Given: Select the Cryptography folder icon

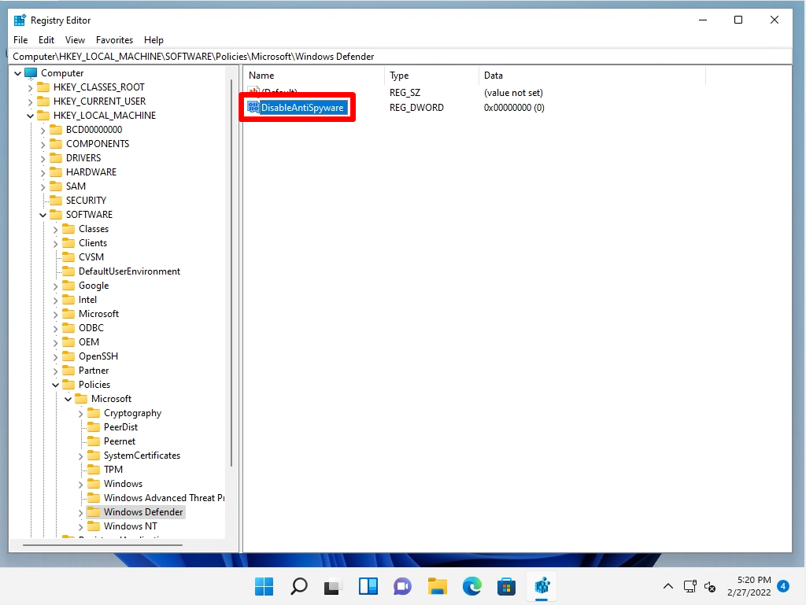Looking at the screenshot, I should tap(94, 413).
